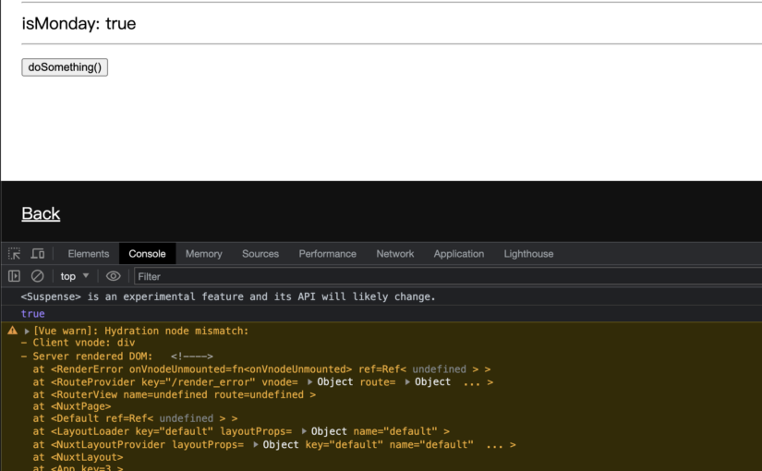
Task: Switch to the Sources tab
Action: (260, 254)
